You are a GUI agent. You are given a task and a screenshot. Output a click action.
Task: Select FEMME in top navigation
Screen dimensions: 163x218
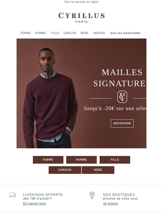26,33
